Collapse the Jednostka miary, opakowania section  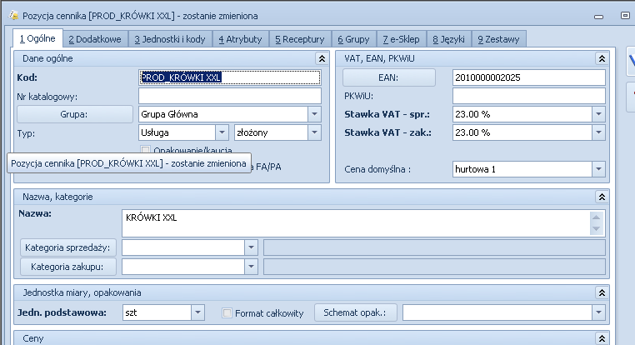click(599, 292)
